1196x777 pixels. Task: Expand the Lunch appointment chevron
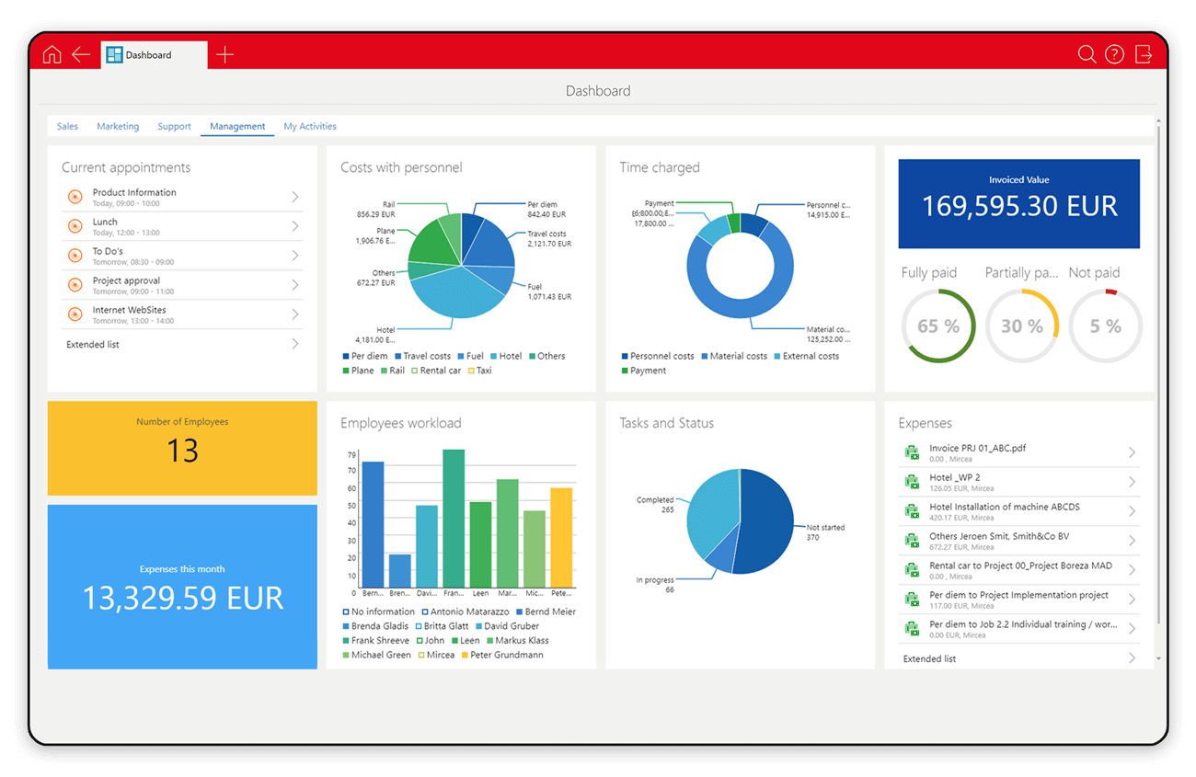click(295, 226)
